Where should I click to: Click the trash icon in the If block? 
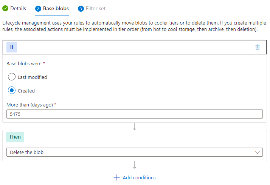pyautogui.click(x=258, y=47)
